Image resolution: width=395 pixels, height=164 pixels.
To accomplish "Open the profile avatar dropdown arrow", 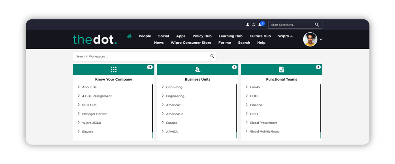I will [321, 39].
